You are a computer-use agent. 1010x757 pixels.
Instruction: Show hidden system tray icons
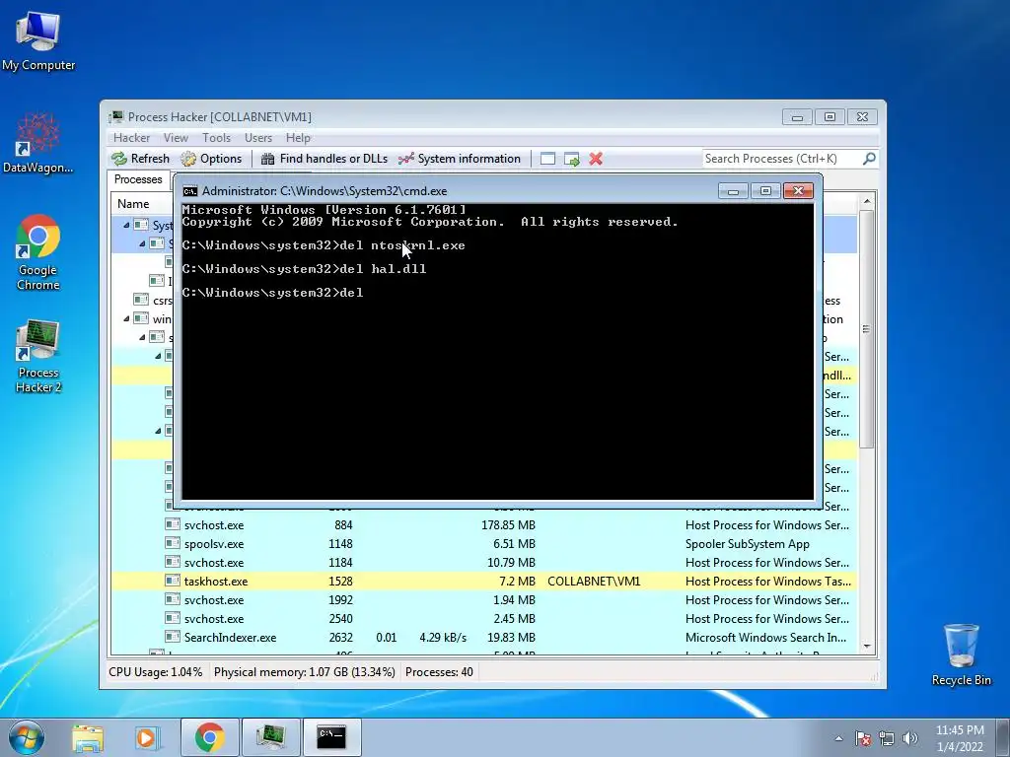[838, 738]
